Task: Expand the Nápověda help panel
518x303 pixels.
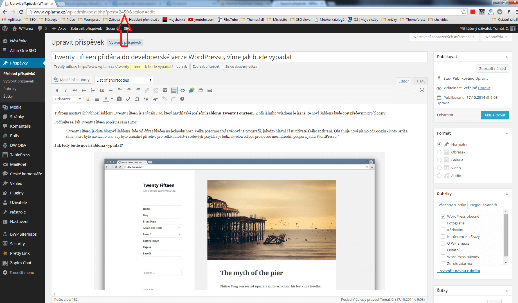Action: point(496,37)
